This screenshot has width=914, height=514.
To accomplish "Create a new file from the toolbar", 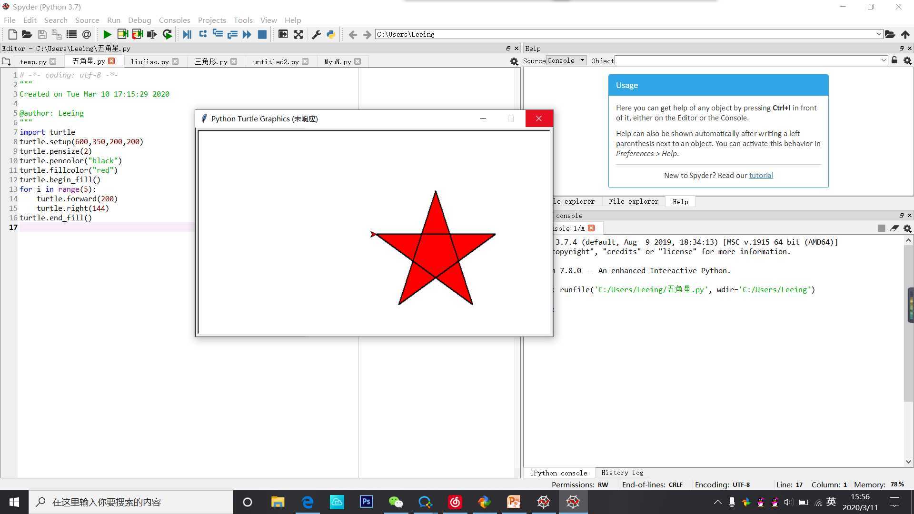I will tap(12, 34).
